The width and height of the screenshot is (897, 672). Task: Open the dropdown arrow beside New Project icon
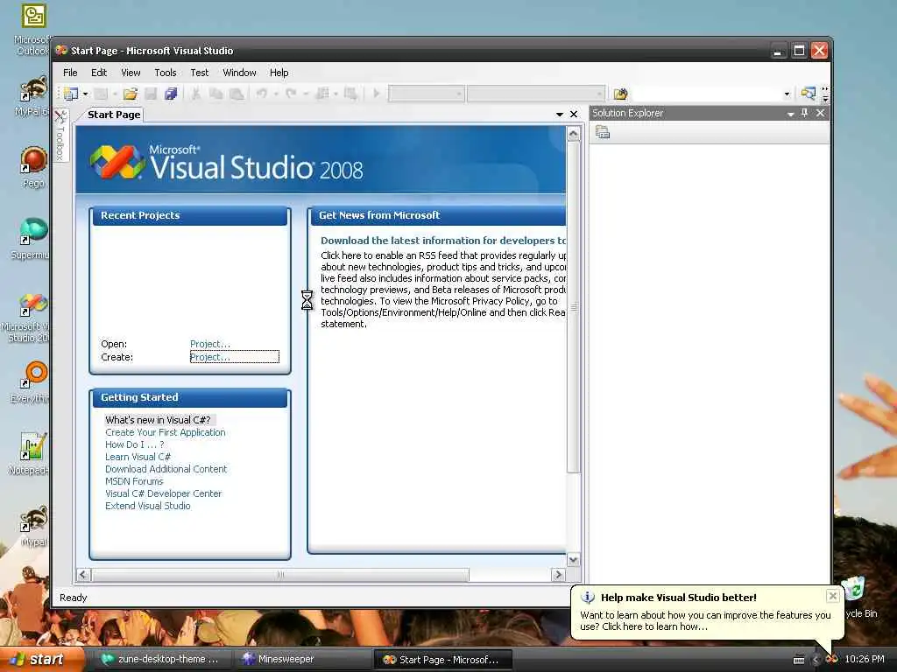point(85,94)
